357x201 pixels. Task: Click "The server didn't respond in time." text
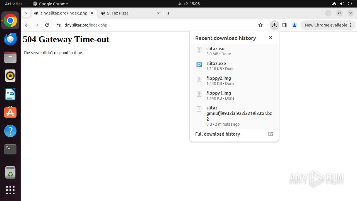pyautogui.click(x=53, y=53)
